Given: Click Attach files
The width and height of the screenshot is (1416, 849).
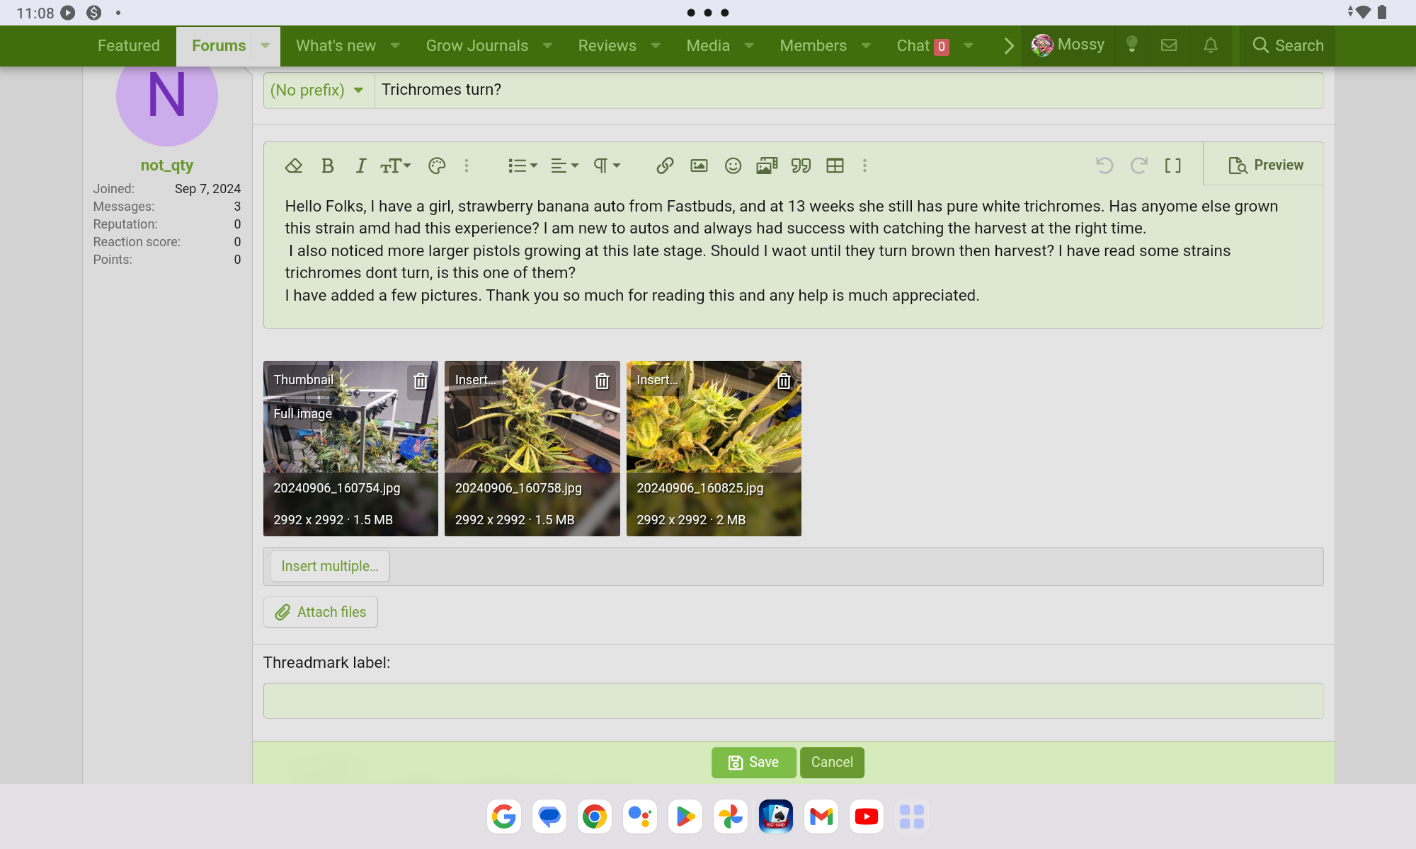Looking at the screenshot, I should 321,612.
